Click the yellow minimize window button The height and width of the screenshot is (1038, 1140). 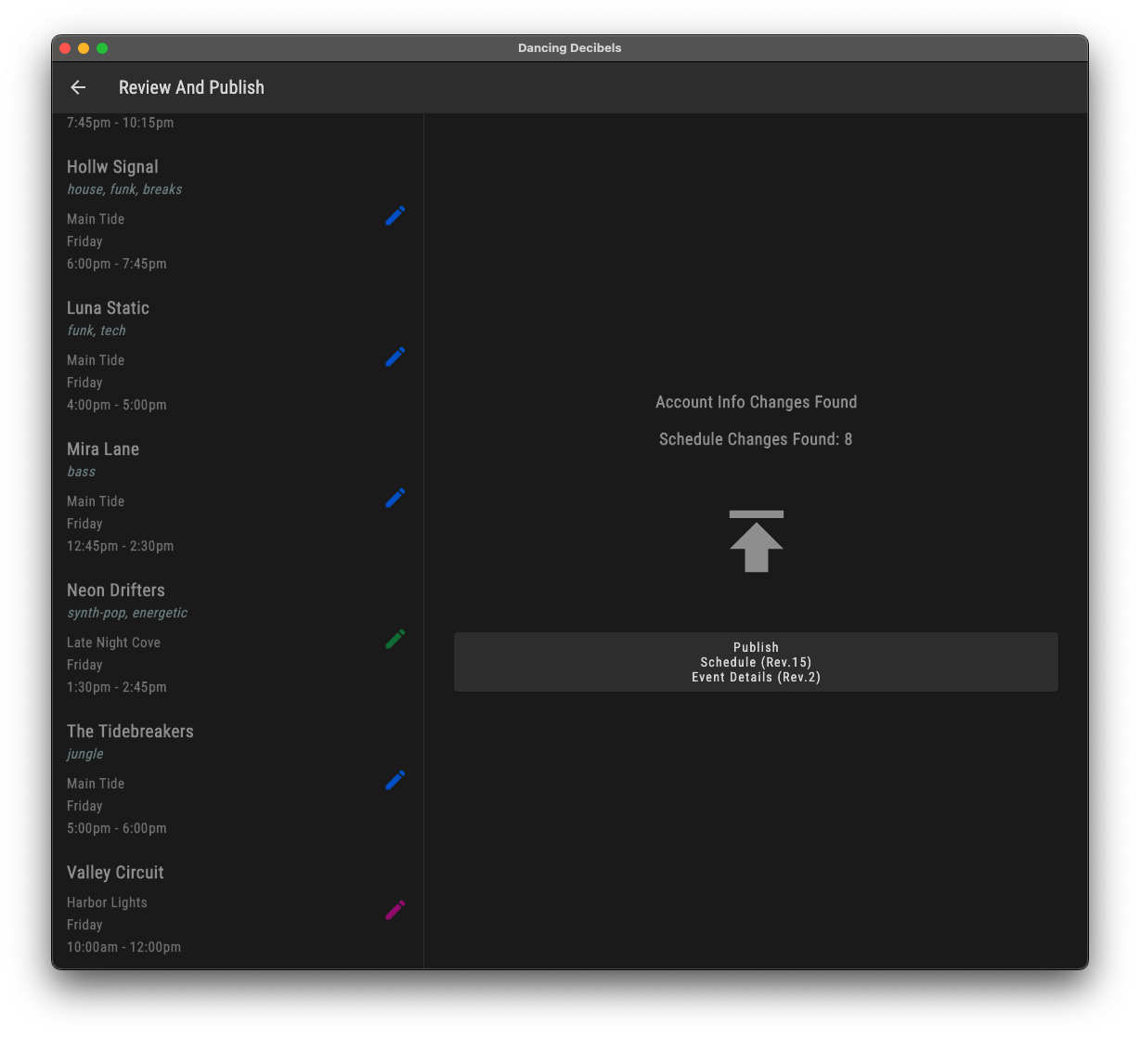tap(84, 48)
